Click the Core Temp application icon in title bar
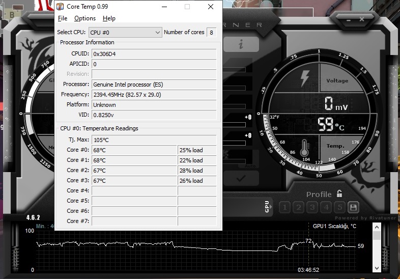 click(60, 7)
